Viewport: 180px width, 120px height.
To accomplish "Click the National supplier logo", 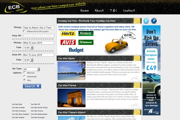I will click(x=86, y=42).
